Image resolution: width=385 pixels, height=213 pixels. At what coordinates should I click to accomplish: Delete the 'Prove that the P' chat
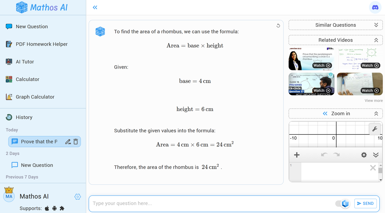76,142
